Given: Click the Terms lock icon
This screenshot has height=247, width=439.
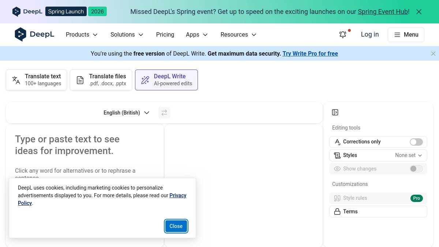Looking at the screenshot, I should 337,212.
